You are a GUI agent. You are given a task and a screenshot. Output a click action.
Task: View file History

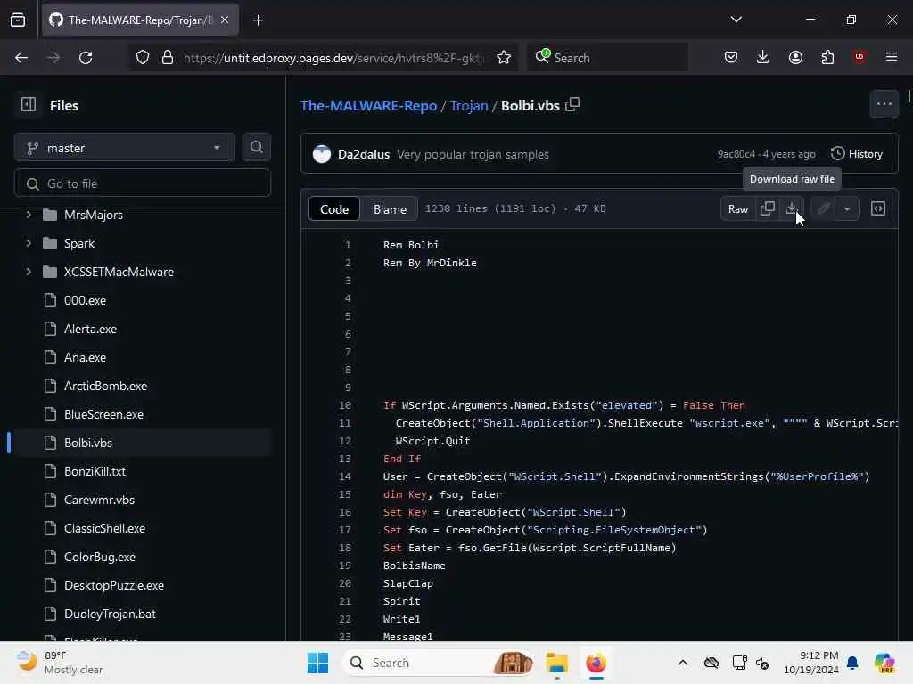(x=857, y=153)
